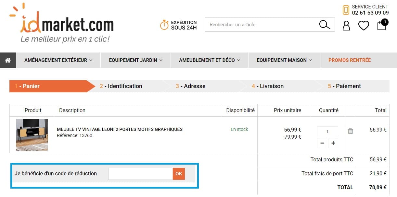
Task: Open the account icon
Action: pyautogui.click(x=346, y=25)
